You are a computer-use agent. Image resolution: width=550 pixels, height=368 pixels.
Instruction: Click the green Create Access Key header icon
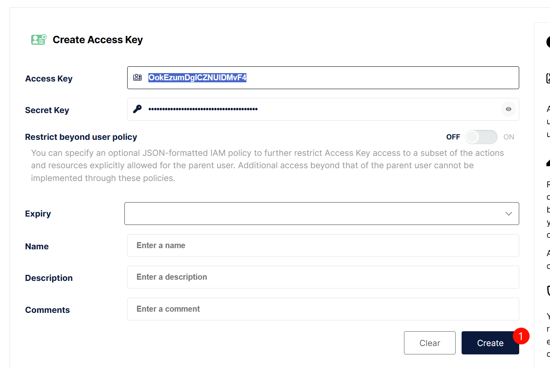click(39, 40)
